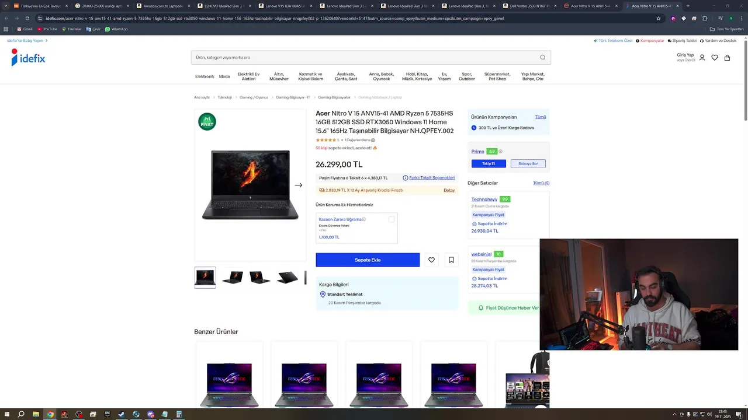Open the favorites heart icon in header
The image size is (748, 420).
pyautogui.click(x=714, y=58)
